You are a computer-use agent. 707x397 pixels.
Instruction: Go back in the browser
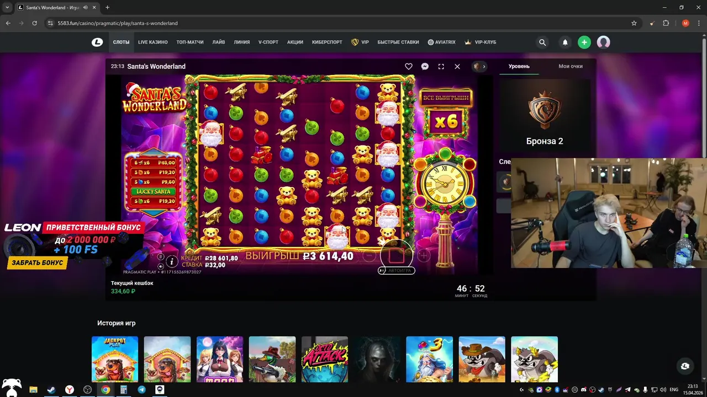(8, 23)
